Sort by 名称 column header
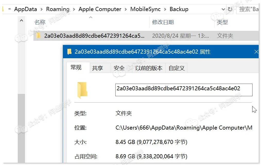The width and height of the screenshot is (261, 165). pyautogui.click(x=40, y=22)
